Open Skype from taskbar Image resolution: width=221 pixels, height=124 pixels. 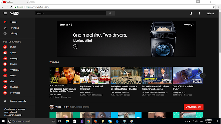(110, 121)
